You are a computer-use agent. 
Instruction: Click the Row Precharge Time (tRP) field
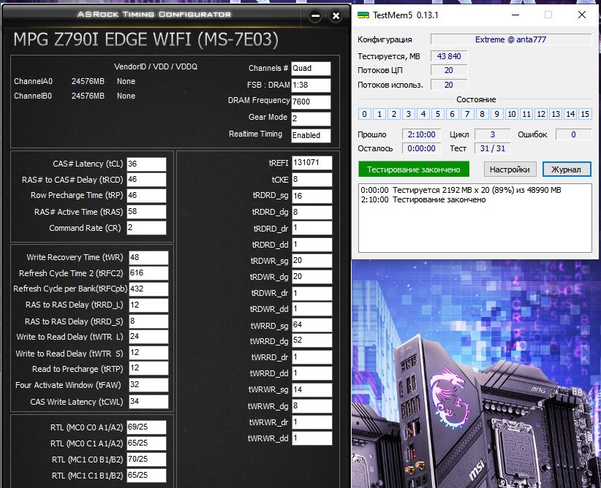pos(146,195)
